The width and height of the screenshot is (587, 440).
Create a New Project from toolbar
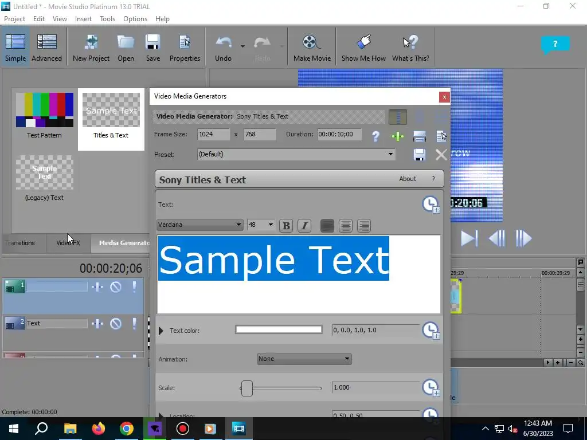point(91,48)
